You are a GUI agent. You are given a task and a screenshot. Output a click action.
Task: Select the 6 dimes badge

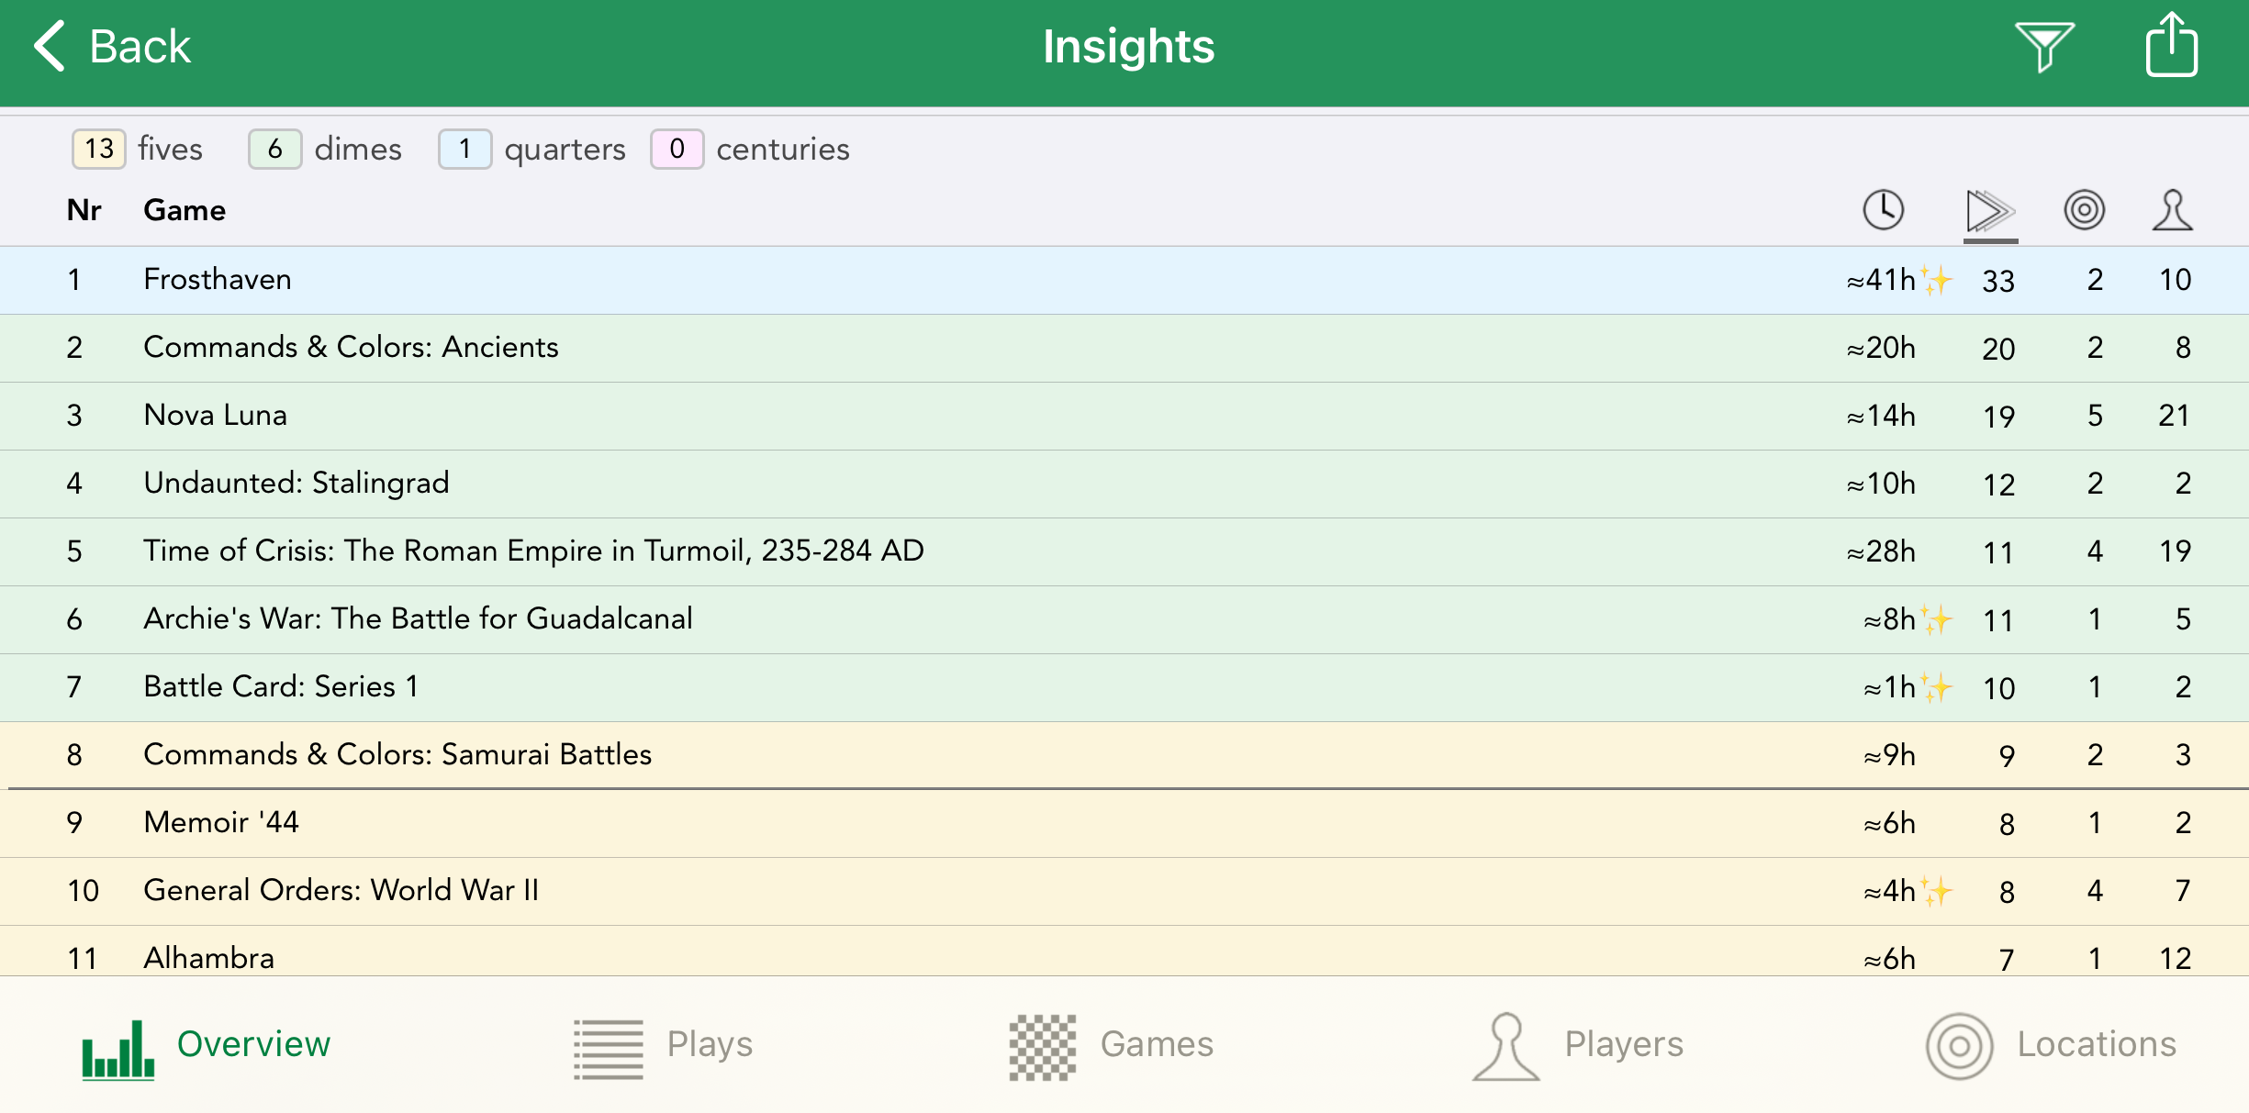pyautogui.click(x=274, y=149)
